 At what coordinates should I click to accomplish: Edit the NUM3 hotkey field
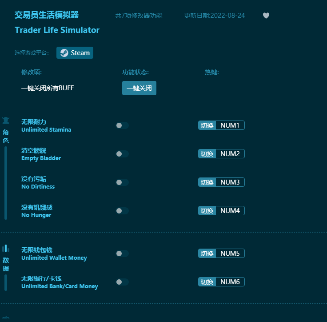click(x=230, y=182)
